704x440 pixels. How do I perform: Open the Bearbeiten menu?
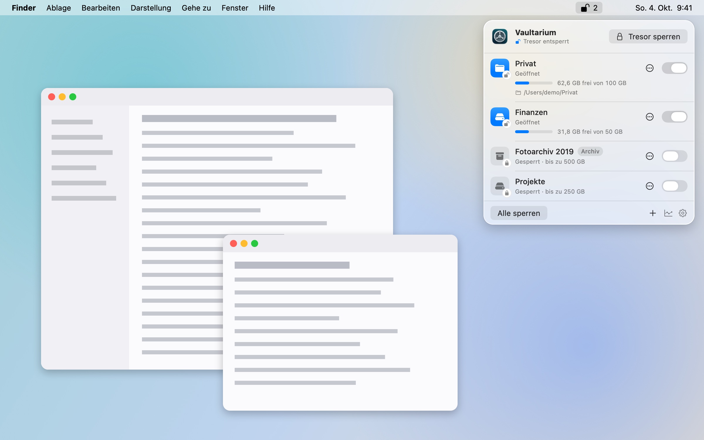point(101,8)
